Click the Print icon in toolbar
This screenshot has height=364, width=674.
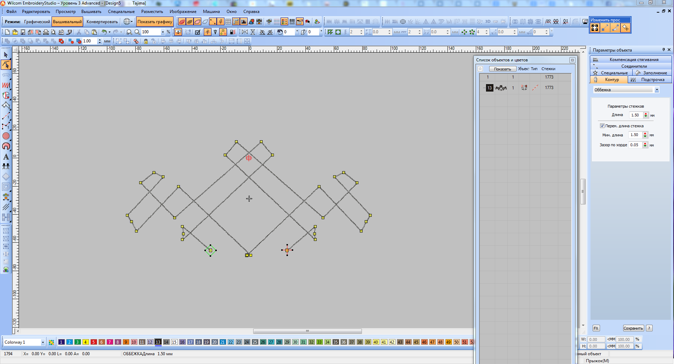pyautogui.click(x=46, y=32)
